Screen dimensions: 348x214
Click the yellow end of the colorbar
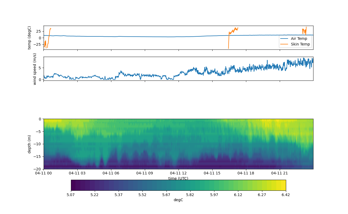pos(283,185)
